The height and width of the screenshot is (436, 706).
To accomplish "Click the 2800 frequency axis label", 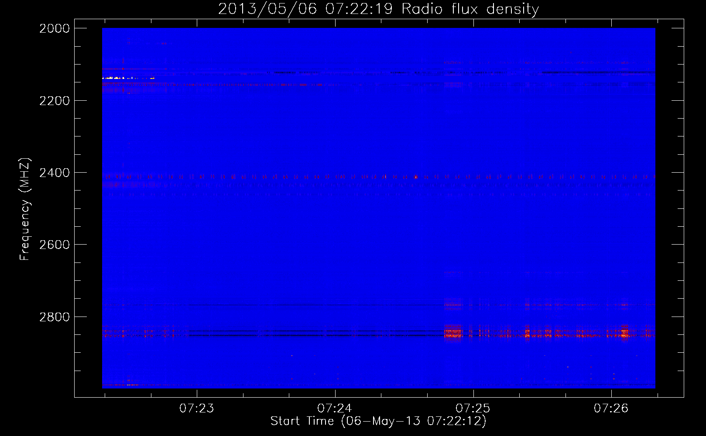I will (55, 317).
